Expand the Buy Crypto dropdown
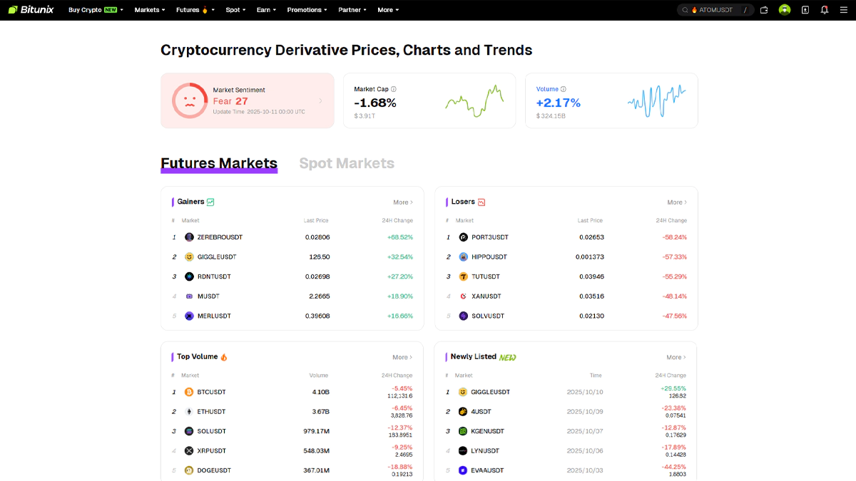Image resolution: width=856 pixels, height=481 pixels. click(x=96, y=10)
